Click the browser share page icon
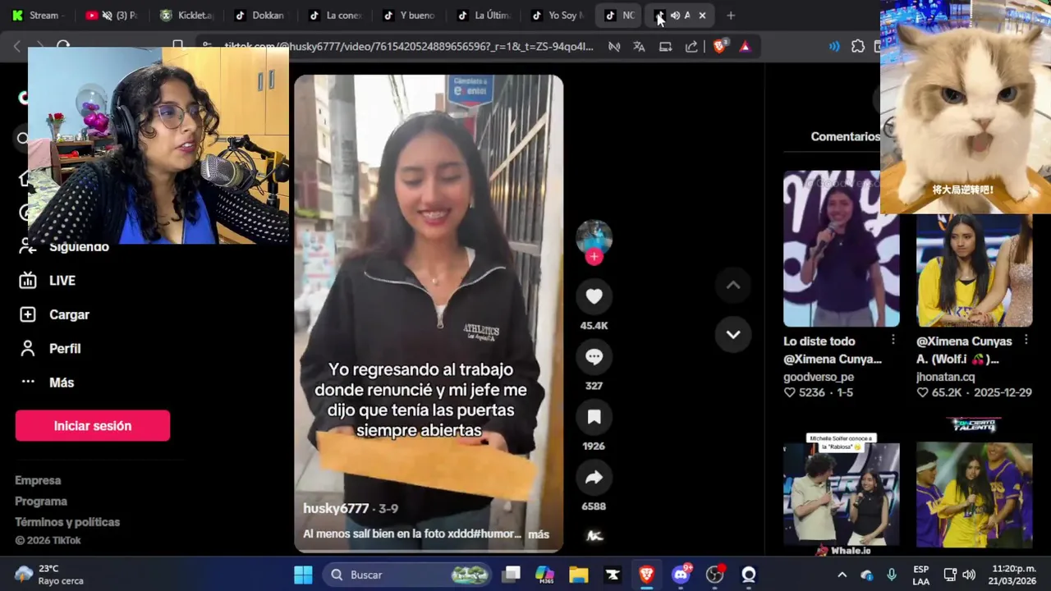The width and height of the screenshot is (1051, 591). tap(691, 47)
